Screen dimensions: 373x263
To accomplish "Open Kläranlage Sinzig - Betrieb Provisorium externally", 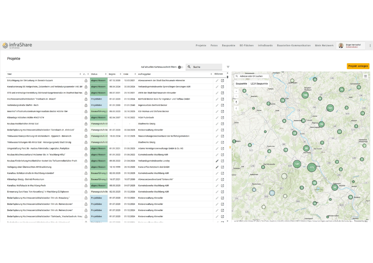I will pos(222,180).
